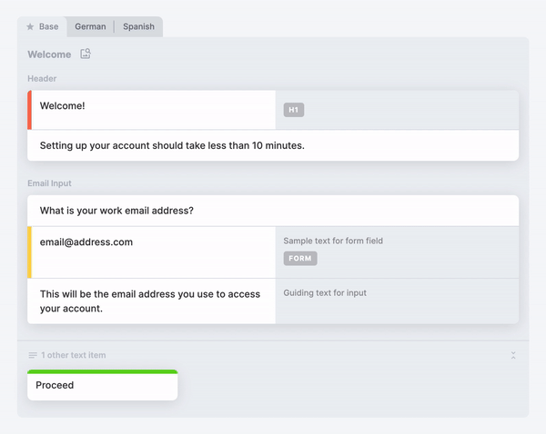Select the FORM tag badge
The height and width of the screenshot is (434, 546).
click(x=300, y=259)
